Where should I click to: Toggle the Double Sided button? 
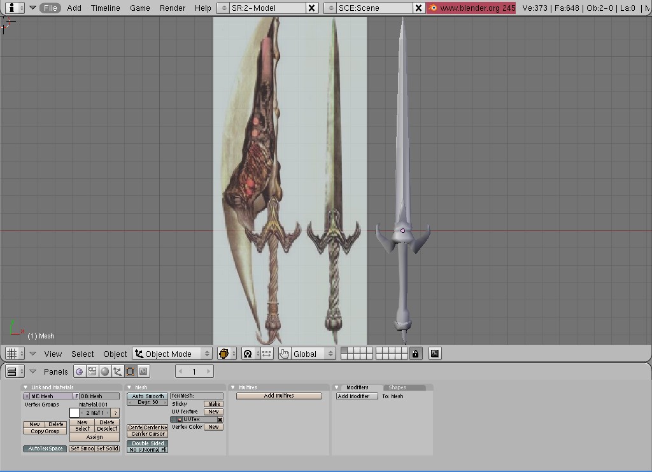148,443
